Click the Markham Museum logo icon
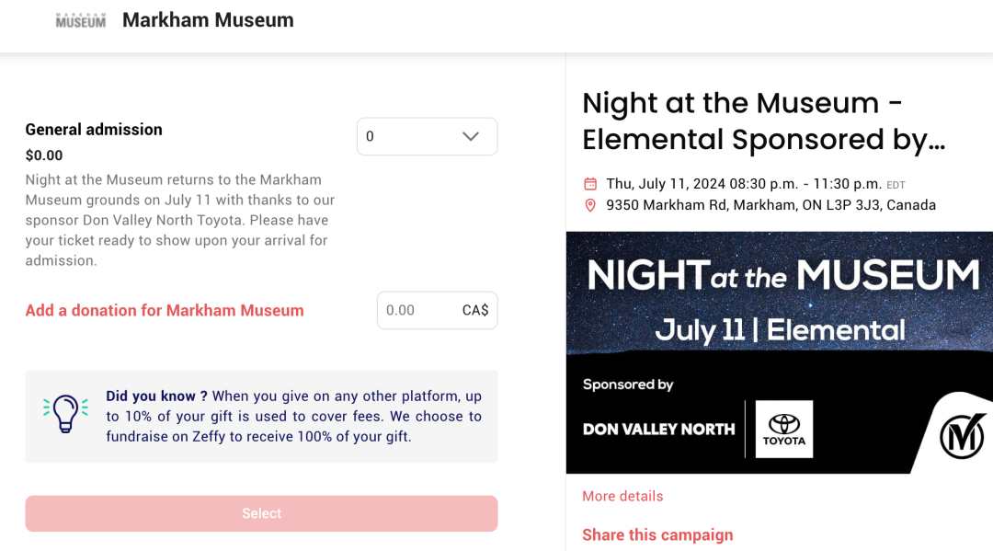Viewport: 993px width, 551px height. 80,20
